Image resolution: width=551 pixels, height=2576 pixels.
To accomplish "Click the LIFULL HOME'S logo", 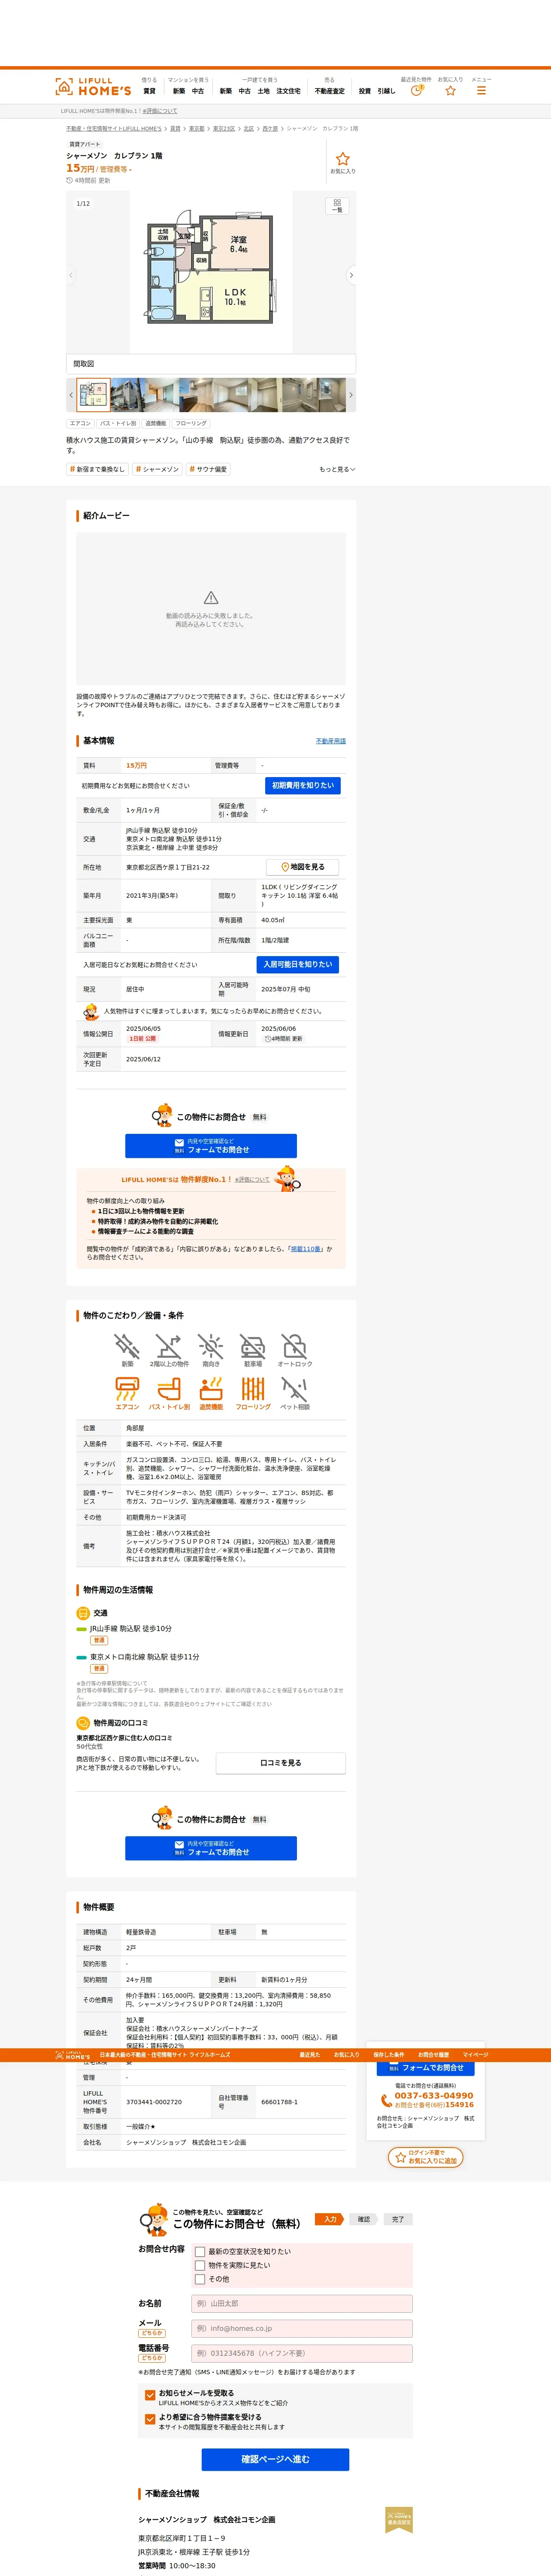I will pyautogui.click(x=94, y=87).
